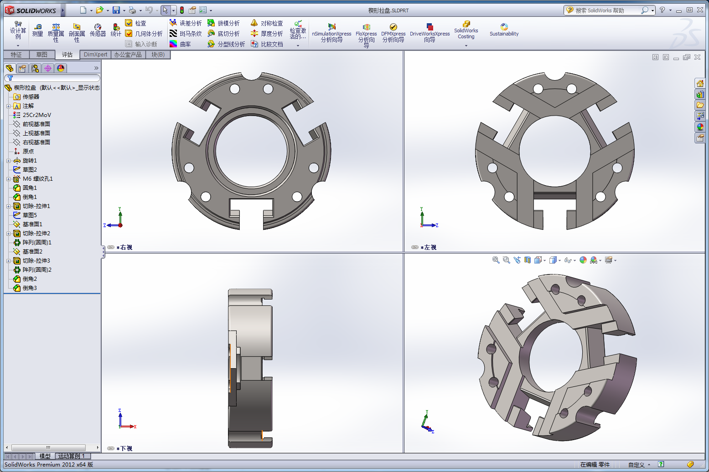The image size is (709, 472).
Task: Open the ConfigurationManager tab icon
Action: 35,68
